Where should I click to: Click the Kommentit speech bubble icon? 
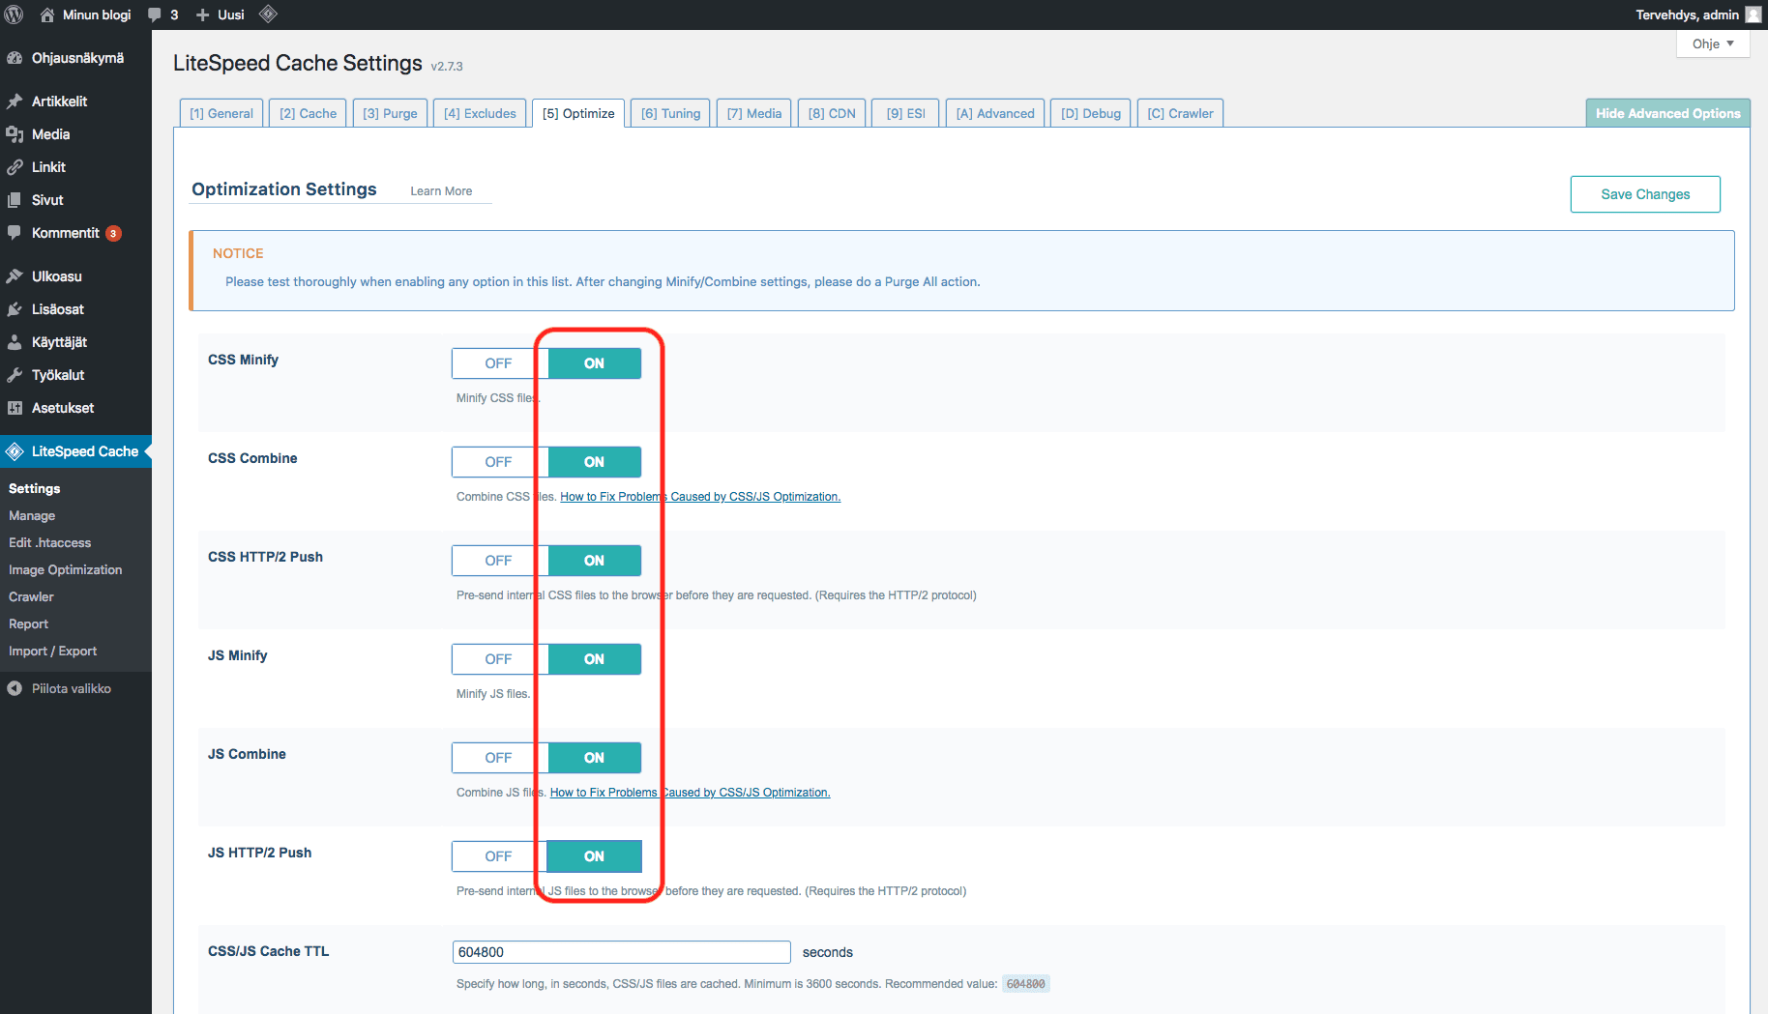tap(15, 233)
